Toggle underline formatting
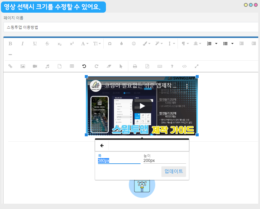Viewport: 260px width, 209px height. [35, 44]
